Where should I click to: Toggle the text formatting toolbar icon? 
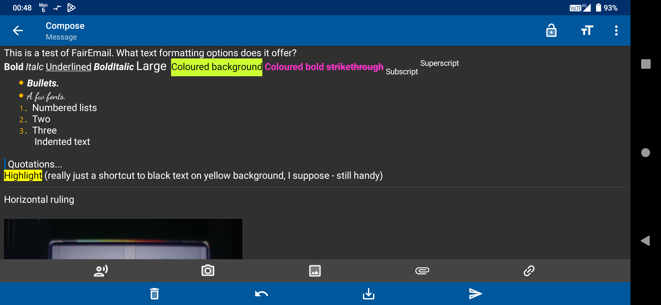click(587, 30)
